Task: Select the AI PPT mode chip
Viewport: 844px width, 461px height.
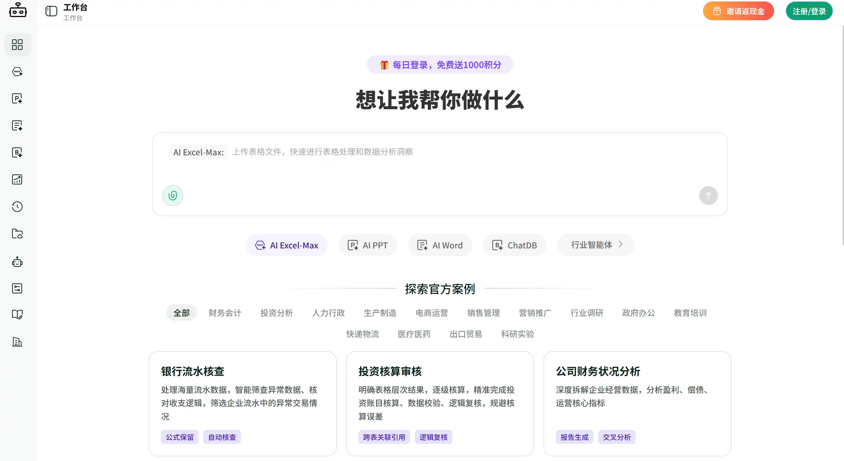Action: [368, 245]
